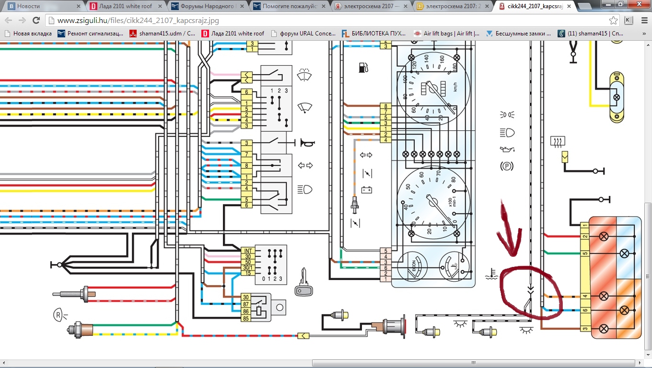Click the K extension icon in the toolbar
Screen dimensions: 652x368
tap(629, 21)
